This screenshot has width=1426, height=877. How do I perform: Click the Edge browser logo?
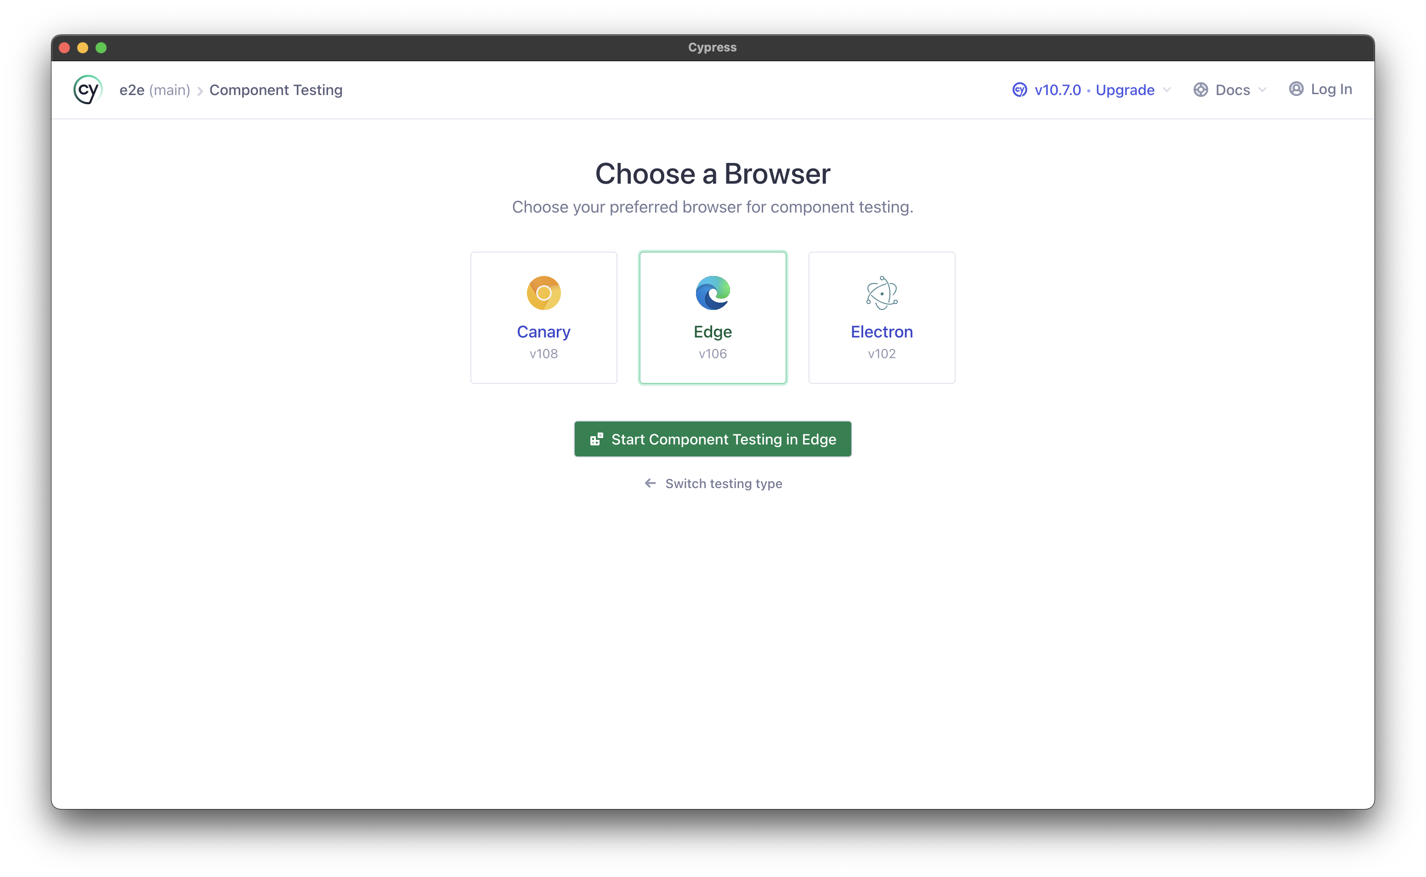712,292
